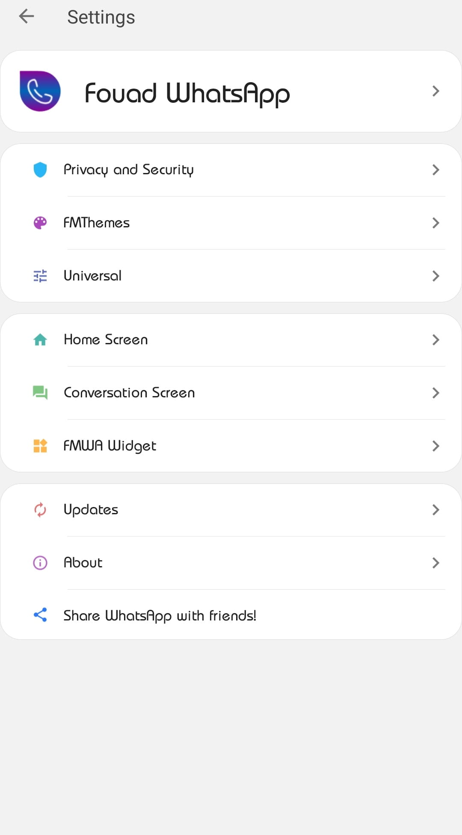Open Privacy and Security chevron arrow
This screenshot has height=835, width=462.
click(435, 170)
